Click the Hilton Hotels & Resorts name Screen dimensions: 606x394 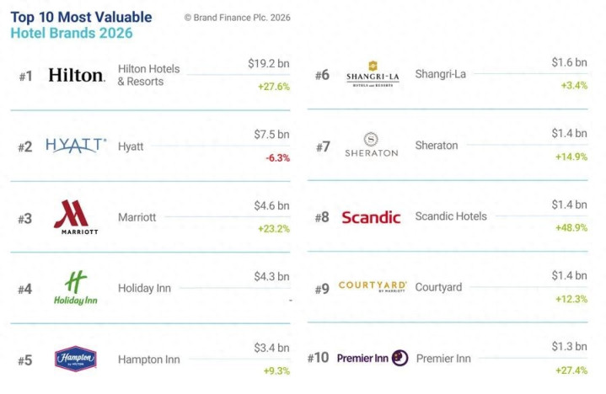coord(149,75)
